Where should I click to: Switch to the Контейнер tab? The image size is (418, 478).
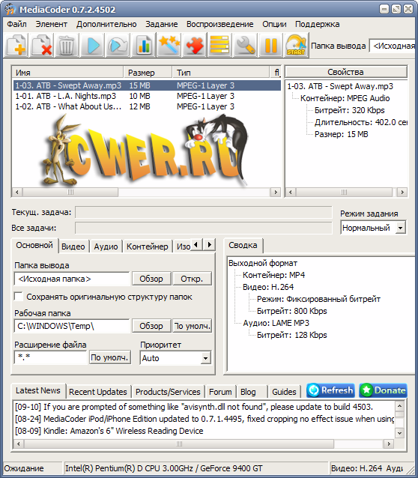coord(148,246)
